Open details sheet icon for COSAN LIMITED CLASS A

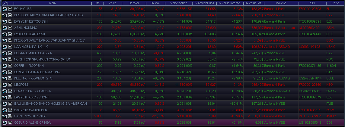click(10, 53)
